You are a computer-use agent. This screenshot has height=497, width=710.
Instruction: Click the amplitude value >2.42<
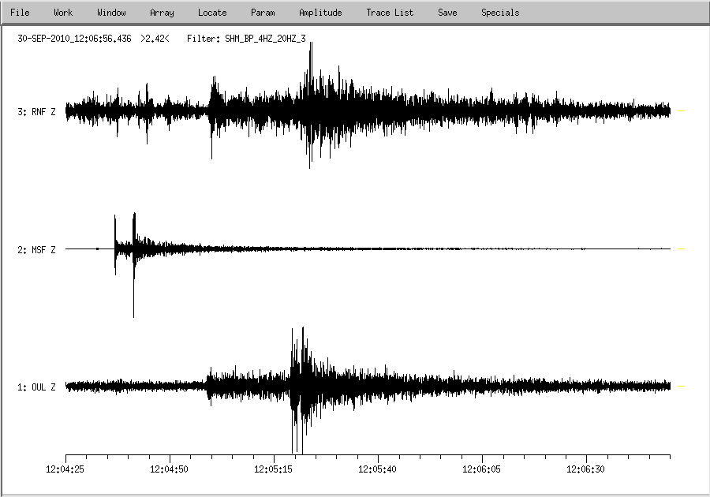coord(155,39)
